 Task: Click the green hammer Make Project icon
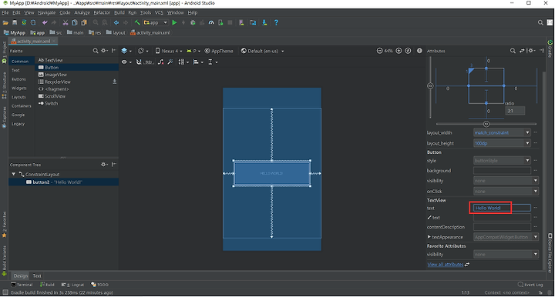[137, 22]
